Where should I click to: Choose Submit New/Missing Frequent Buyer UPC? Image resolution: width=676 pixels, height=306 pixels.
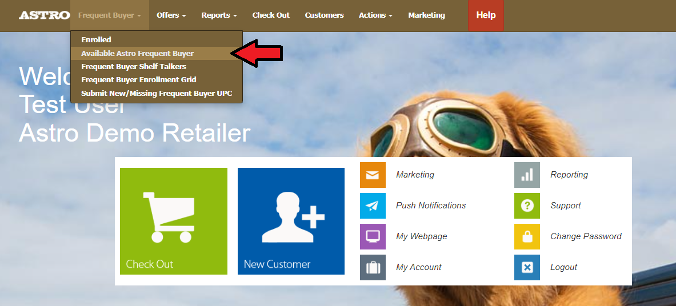pyautogui.click(x=157, y=93)
